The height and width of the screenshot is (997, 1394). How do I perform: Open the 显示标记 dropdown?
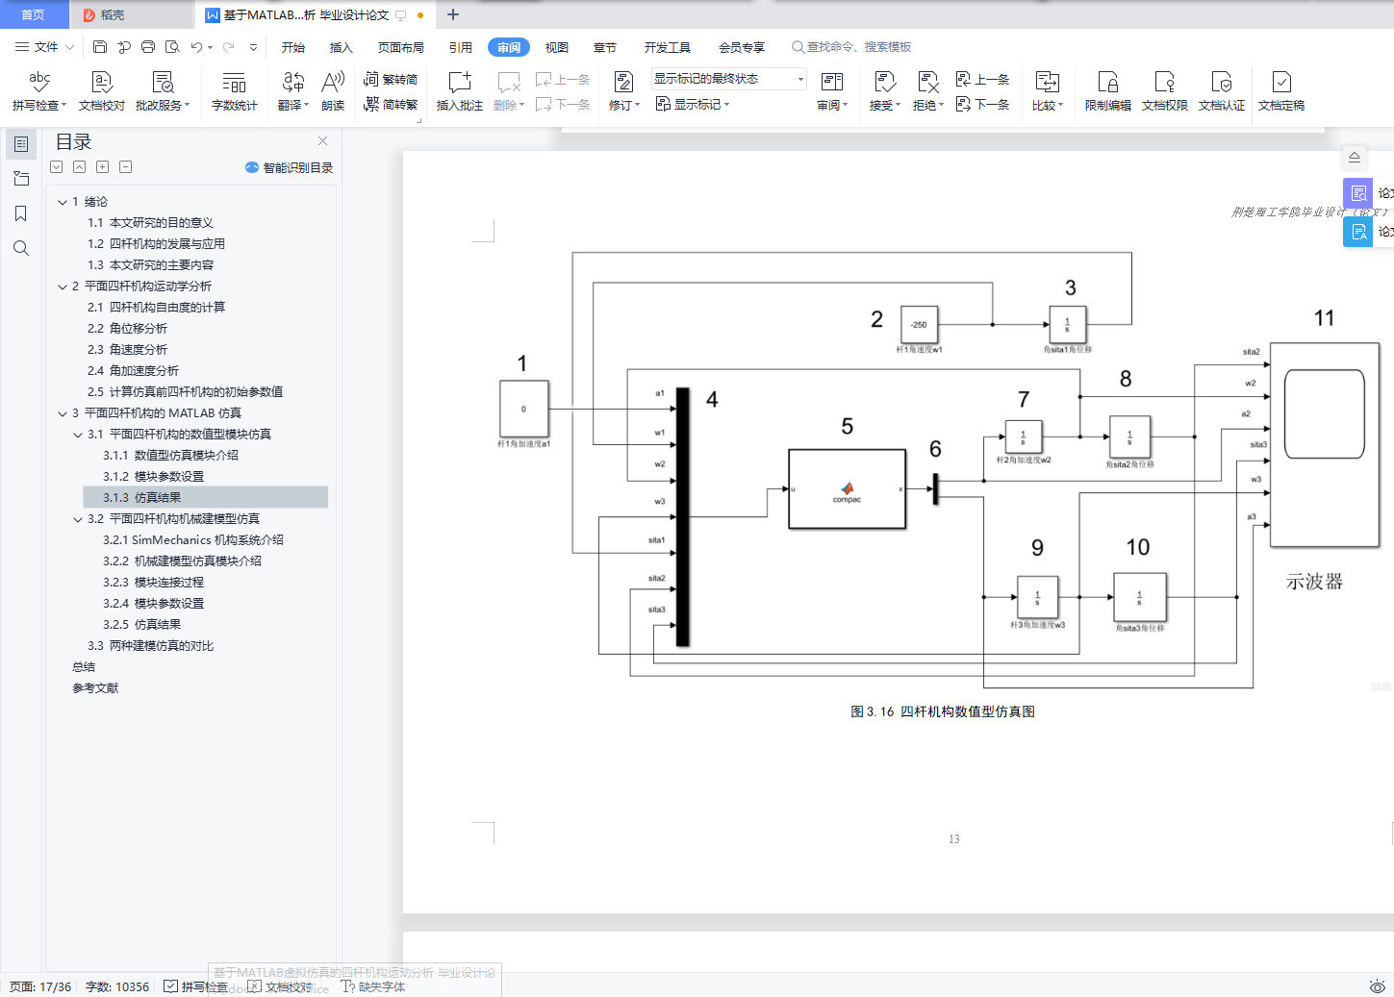coord(693,104)
